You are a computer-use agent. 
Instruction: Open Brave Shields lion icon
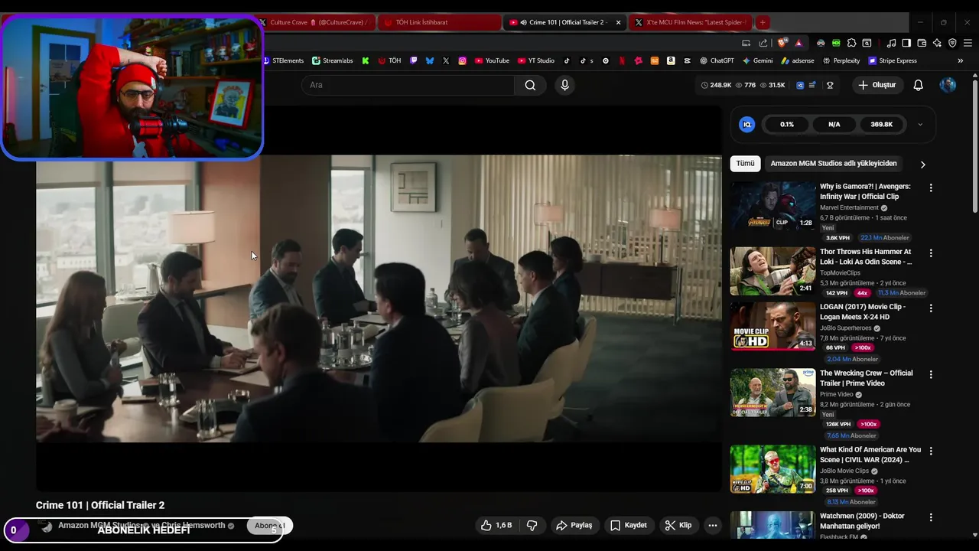point(781,43)
